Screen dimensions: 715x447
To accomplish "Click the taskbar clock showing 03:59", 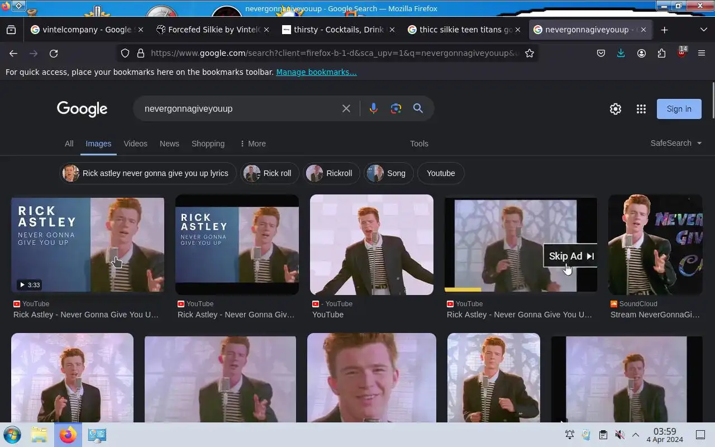I will (x=665, y=435).
